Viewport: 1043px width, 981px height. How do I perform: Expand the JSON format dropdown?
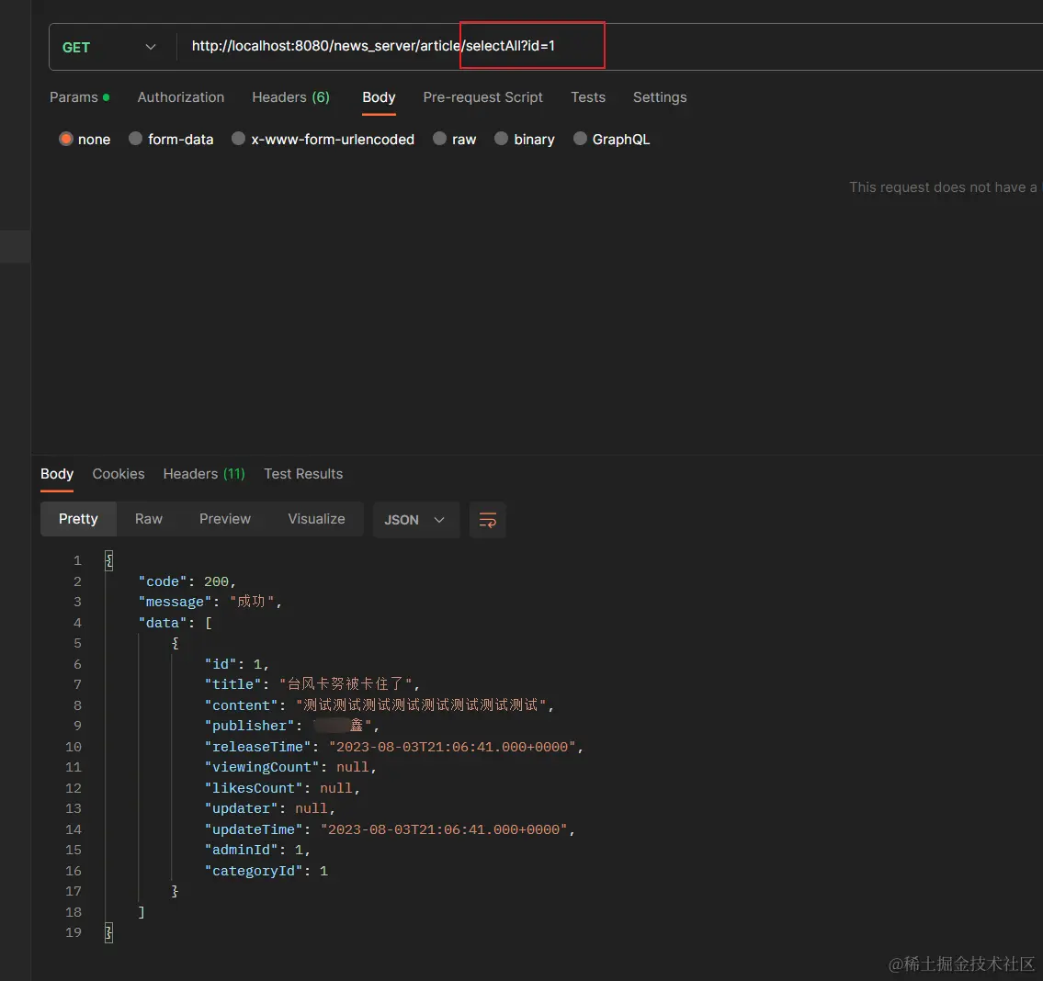coord(415,520)
